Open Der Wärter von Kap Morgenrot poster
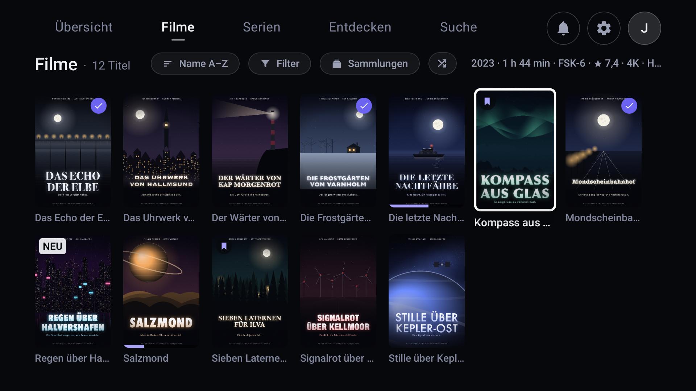The height and width of the screenshot is (391, 696). [250, 151]
